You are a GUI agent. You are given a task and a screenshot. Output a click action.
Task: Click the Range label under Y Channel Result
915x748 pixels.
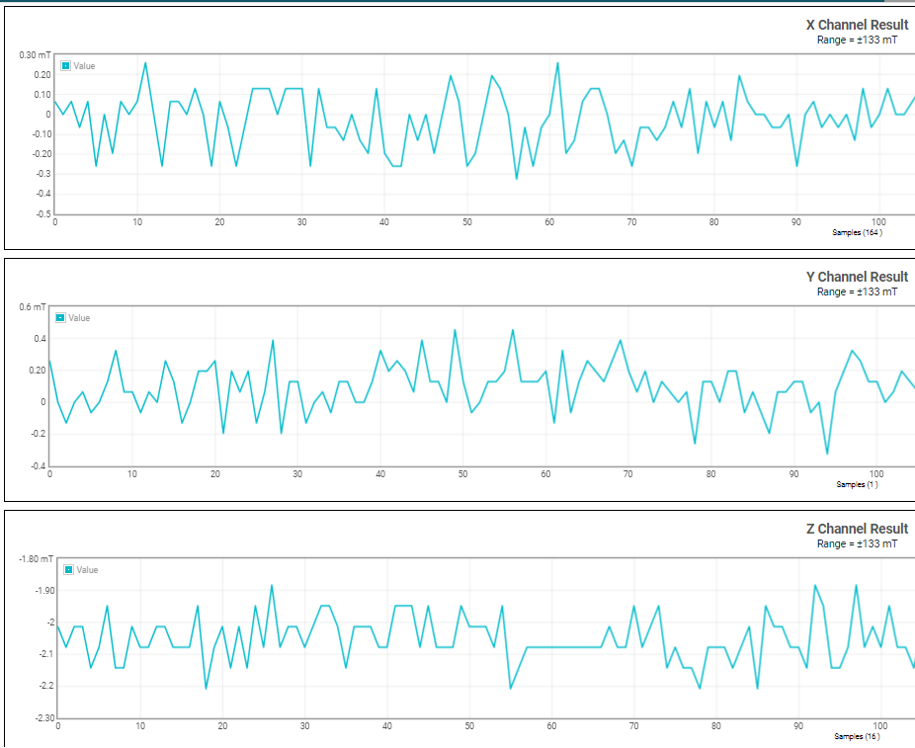(858, 292)
